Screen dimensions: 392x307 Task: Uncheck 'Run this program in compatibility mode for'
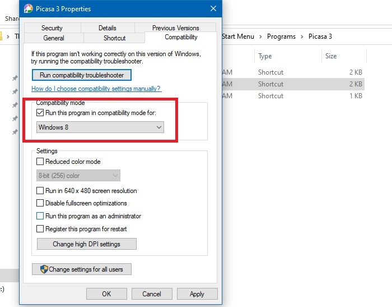tap(40, 112)
